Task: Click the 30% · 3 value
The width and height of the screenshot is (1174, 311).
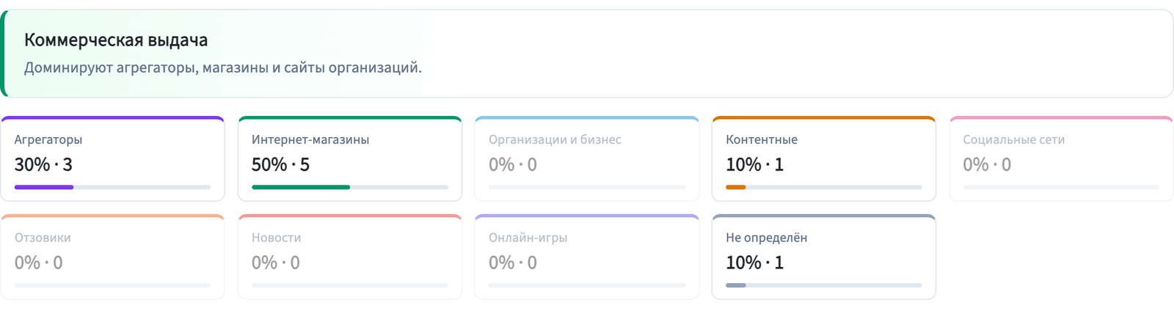Action: [x=43, y=164]
